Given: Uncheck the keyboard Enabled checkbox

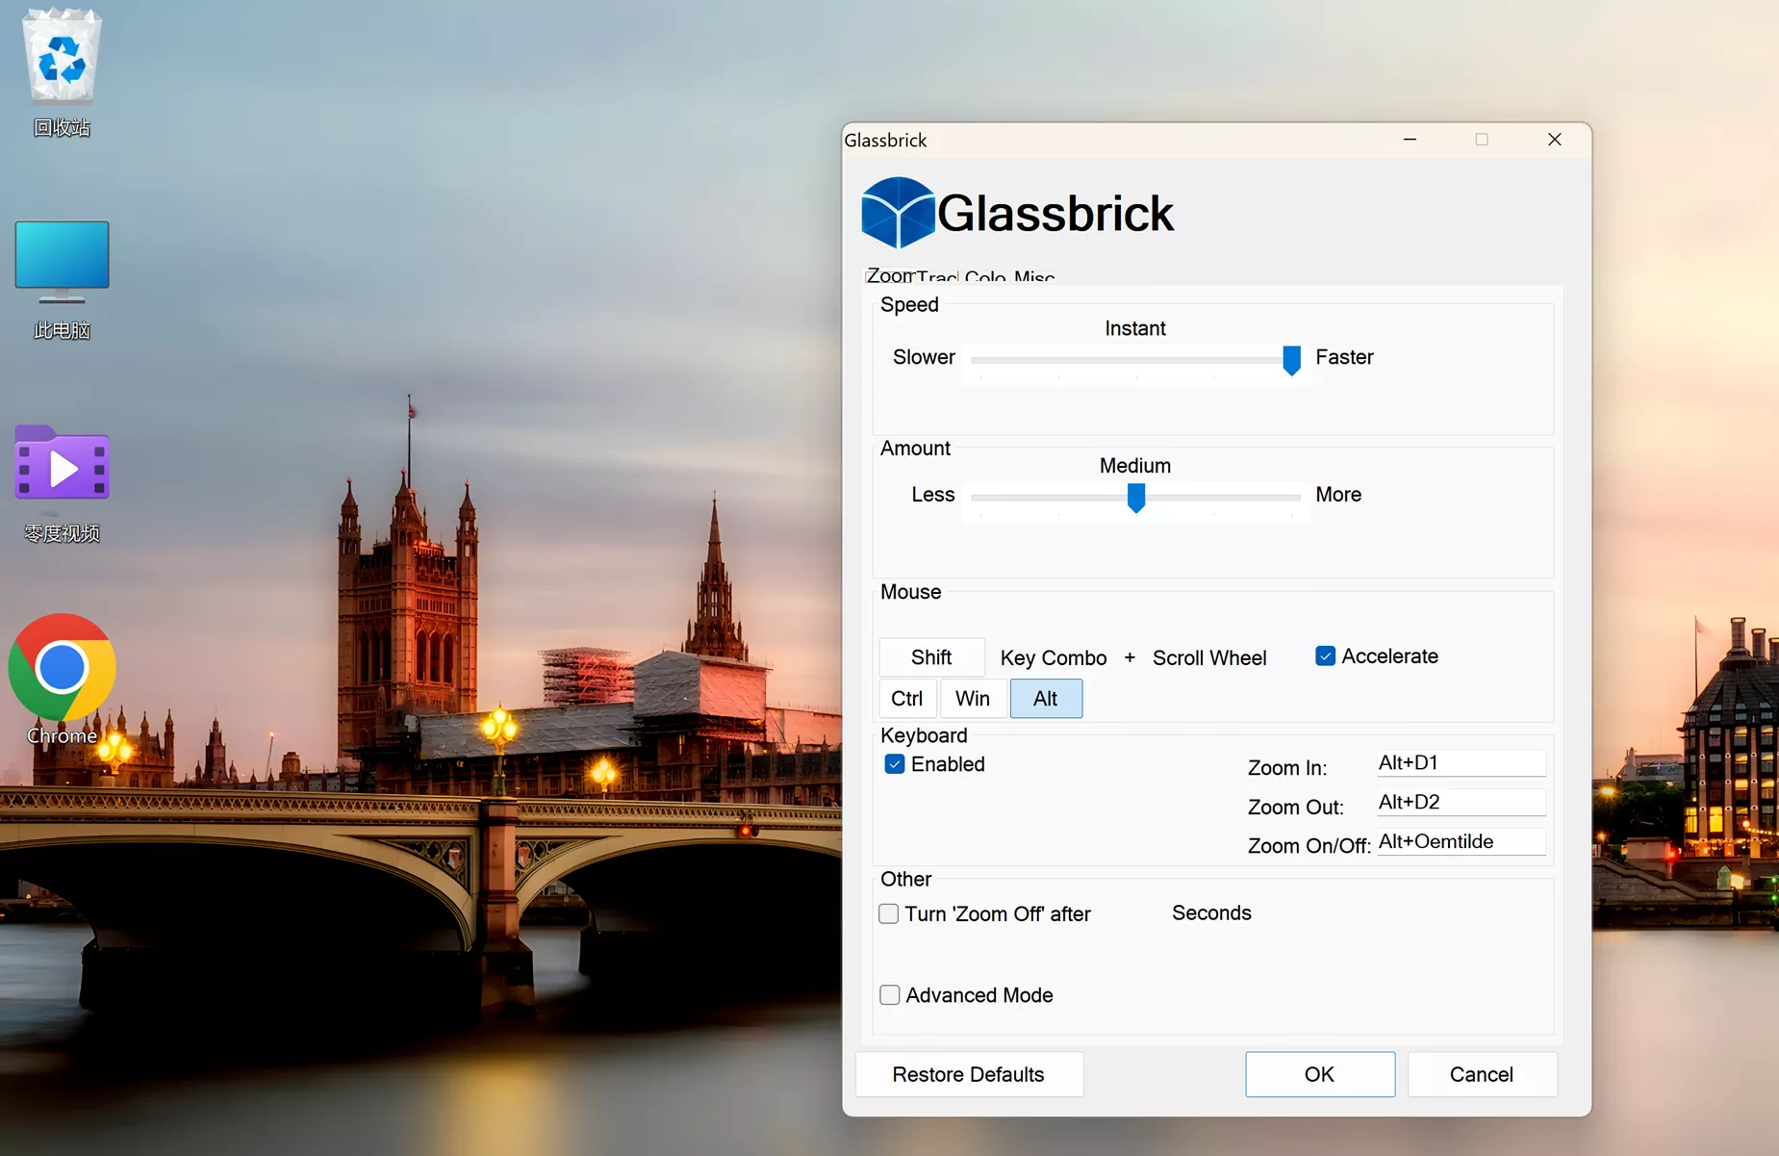Looking at the screenshot, I should point(895,764).
